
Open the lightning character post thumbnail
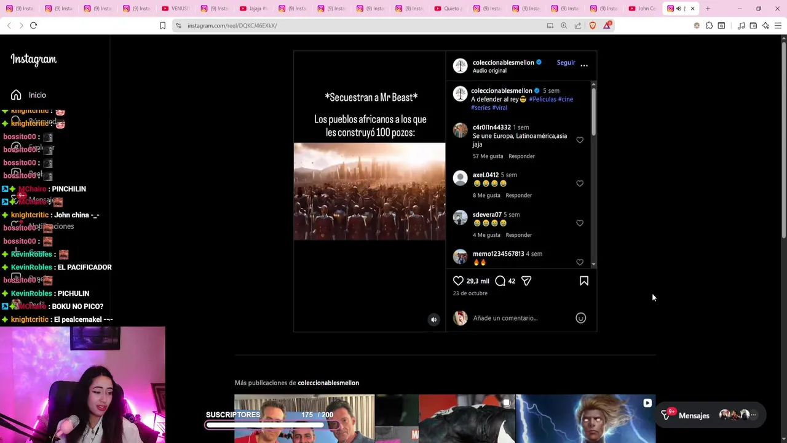(x=585, y=419)
